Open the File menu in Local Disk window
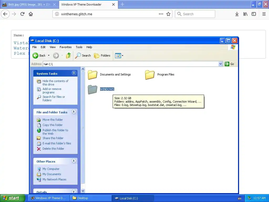Viewport: 269px width, 202px height. (x=34, y=47)
